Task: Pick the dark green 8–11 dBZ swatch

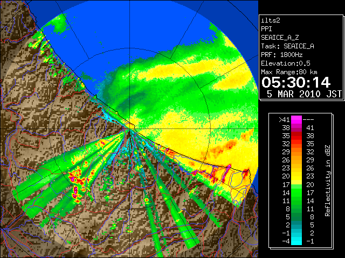Action: tap(296, 209)
